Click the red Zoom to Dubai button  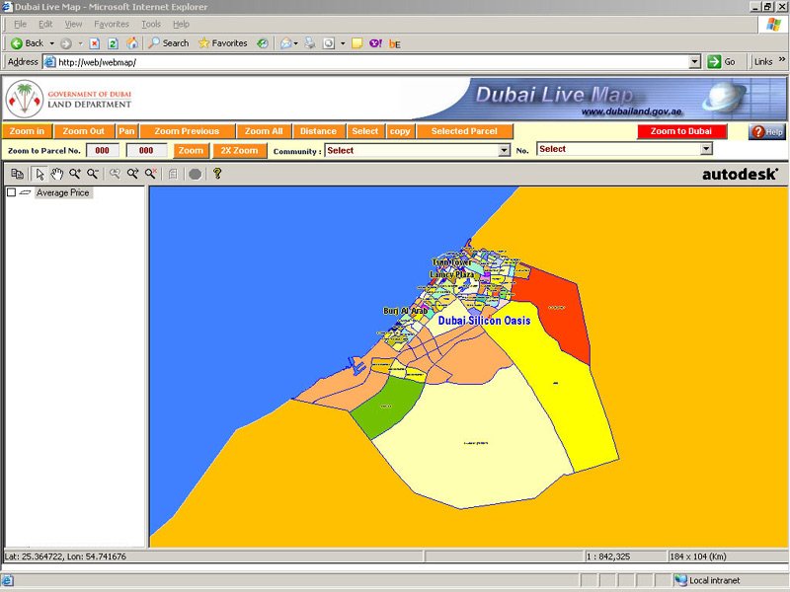(x=681, y=131)
